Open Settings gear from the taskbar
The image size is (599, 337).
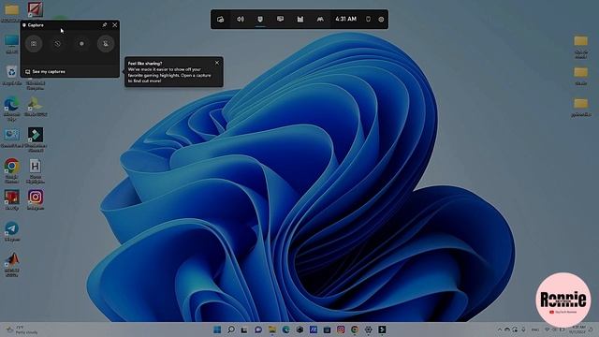point(368,330)
